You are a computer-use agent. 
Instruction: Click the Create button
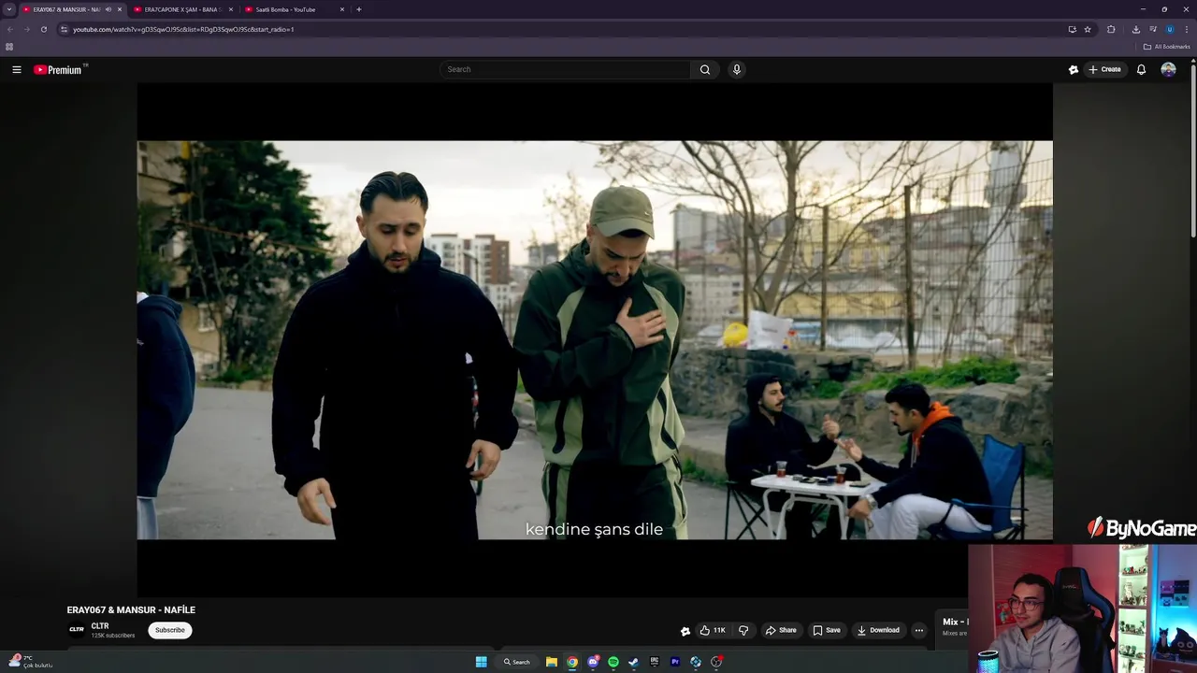click(1104, 69)
